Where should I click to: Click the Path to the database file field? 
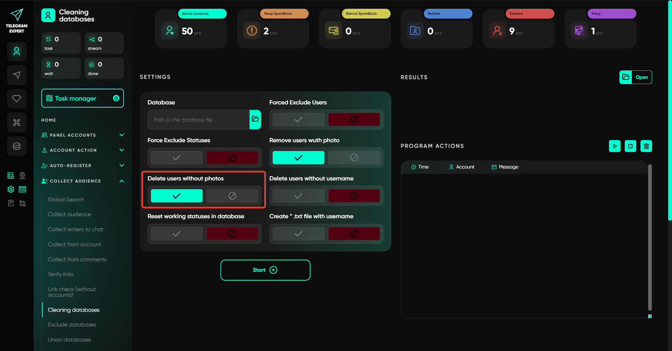[198, 120]
